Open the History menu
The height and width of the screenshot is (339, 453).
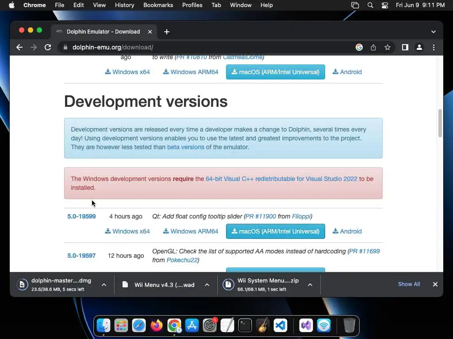(x=124, y=5)
